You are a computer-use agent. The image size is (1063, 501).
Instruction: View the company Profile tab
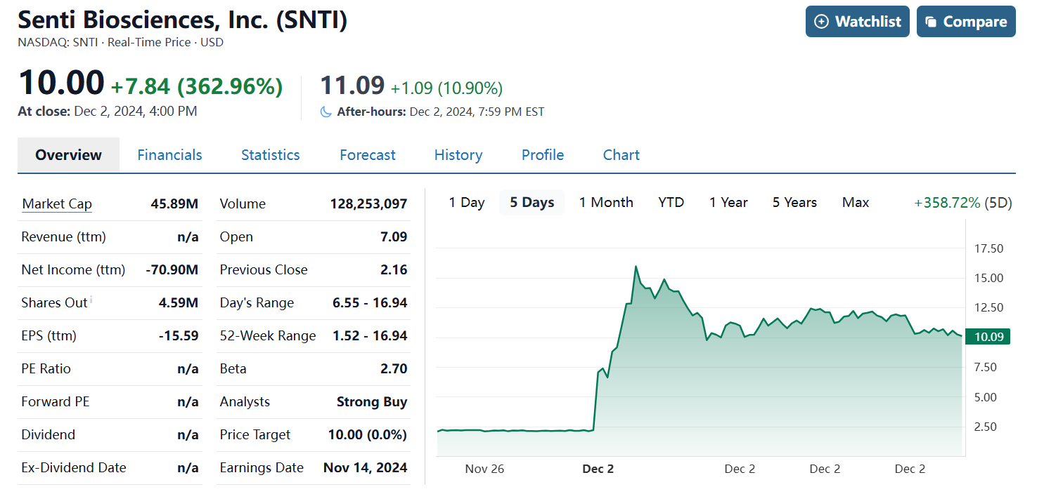[x=542, y=155]
